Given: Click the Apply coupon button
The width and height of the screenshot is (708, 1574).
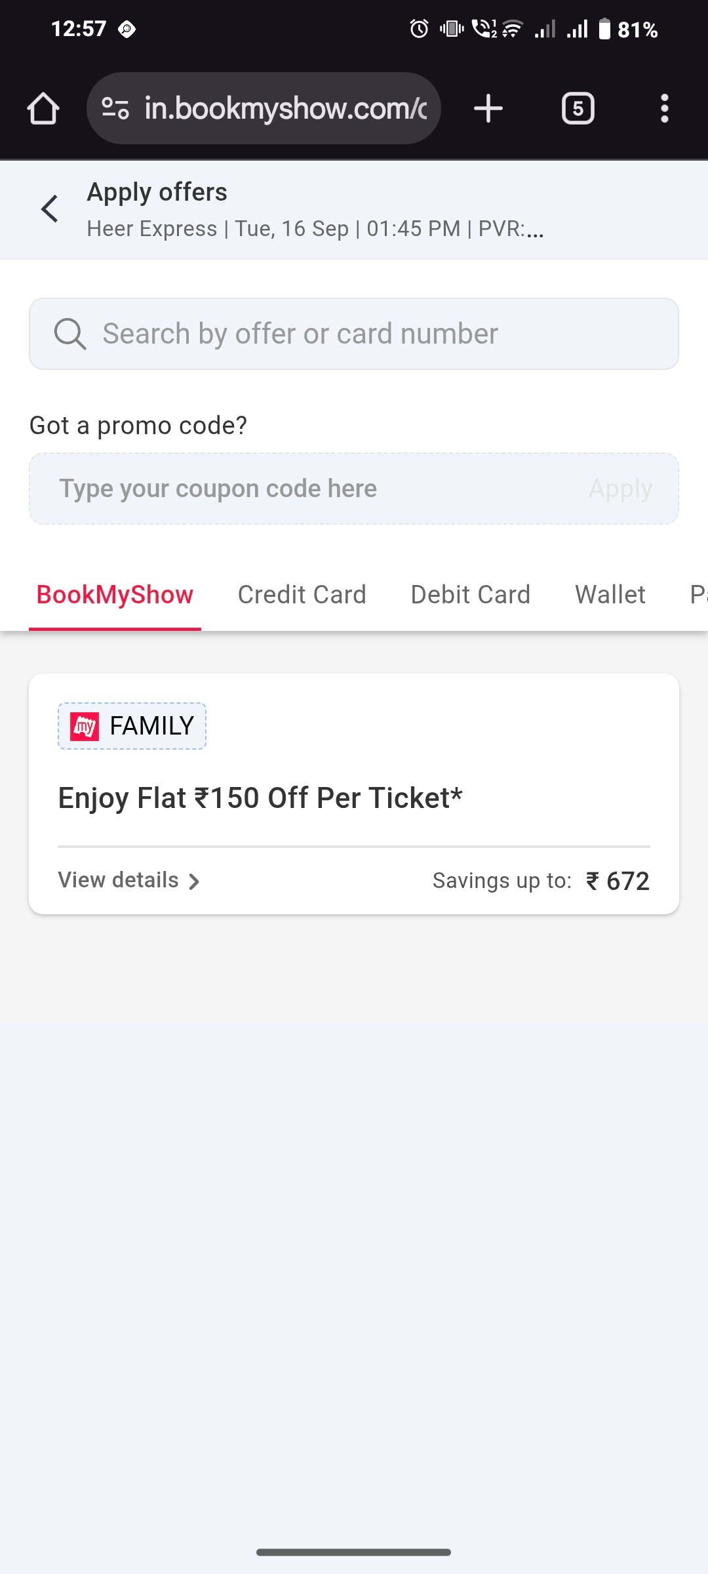Looking at the screenshot, I should coord(620,489).
